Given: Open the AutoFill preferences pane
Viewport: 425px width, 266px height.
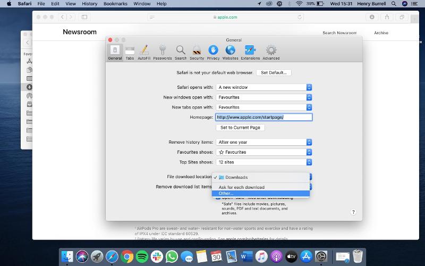Looking at the screenshot, I should 144,52.
